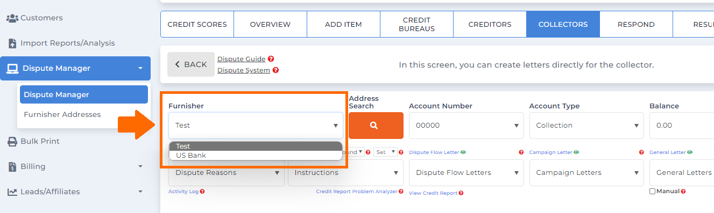The image size is (714, 213).
Task: Click the General Letter link
Action: 668,152
